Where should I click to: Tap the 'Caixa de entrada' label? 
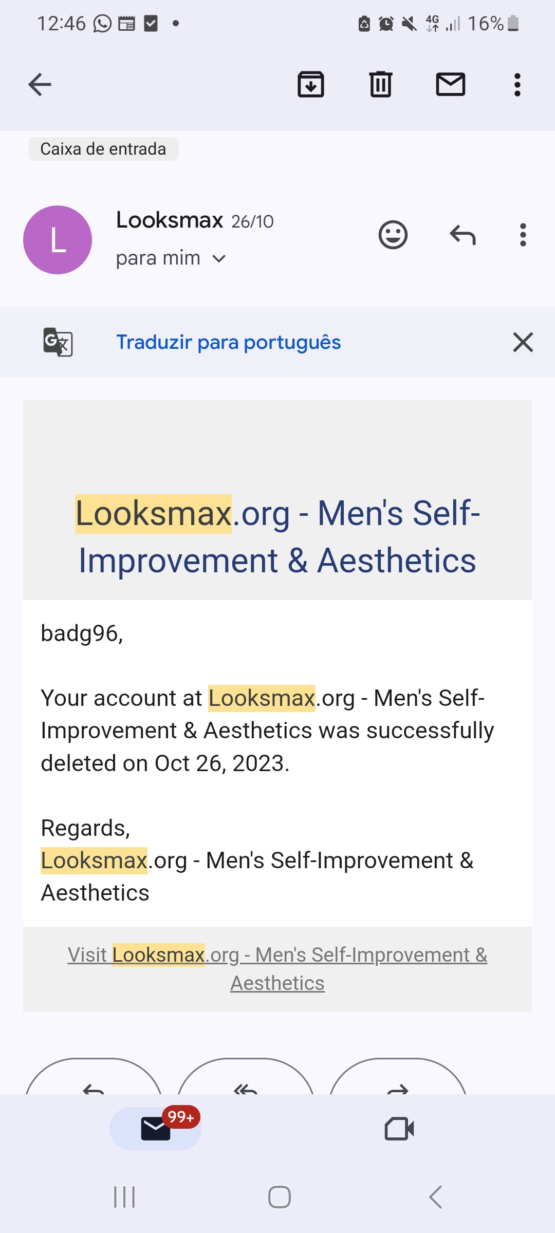[103, 149]
